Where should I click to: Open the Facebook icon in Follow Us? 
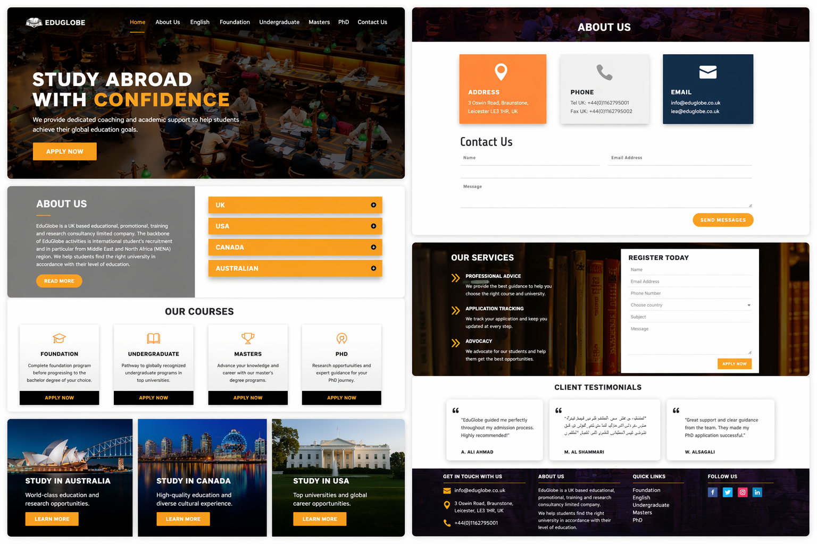(x=712, y=492)
